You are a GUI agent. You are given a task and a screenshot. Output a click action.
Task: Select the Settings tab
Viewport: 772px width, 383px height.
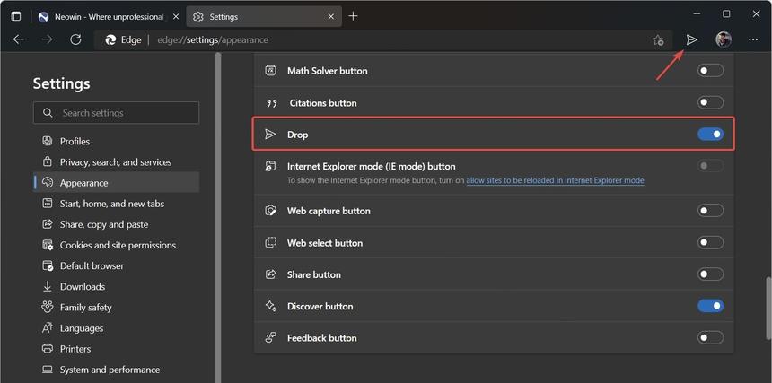(x=260, y=15)
